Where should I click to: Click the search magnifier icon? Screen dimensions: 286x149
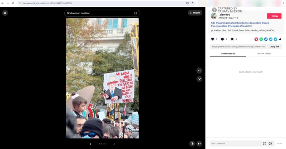(135, 13)
